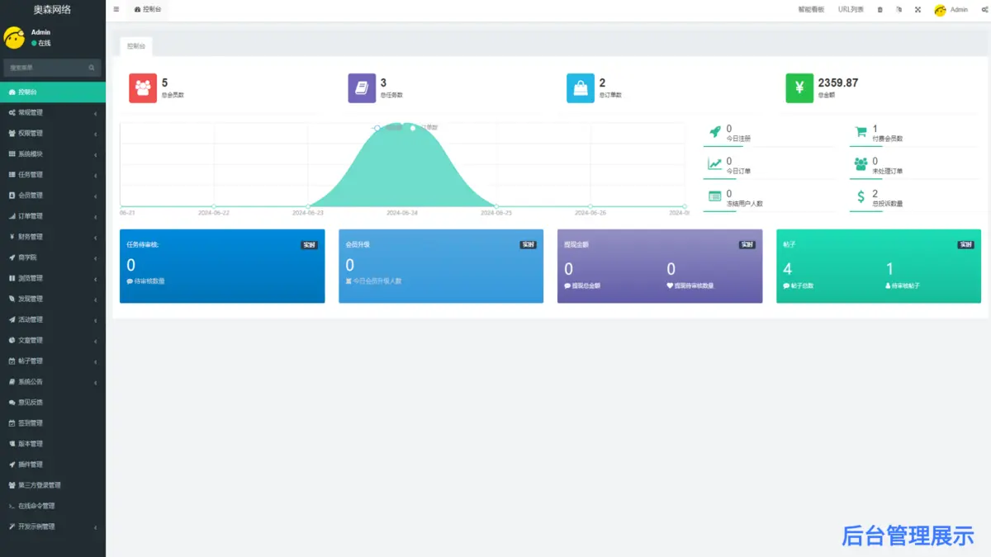
Task: Click the language switch icon in top bar
Action: click(899, 10)
